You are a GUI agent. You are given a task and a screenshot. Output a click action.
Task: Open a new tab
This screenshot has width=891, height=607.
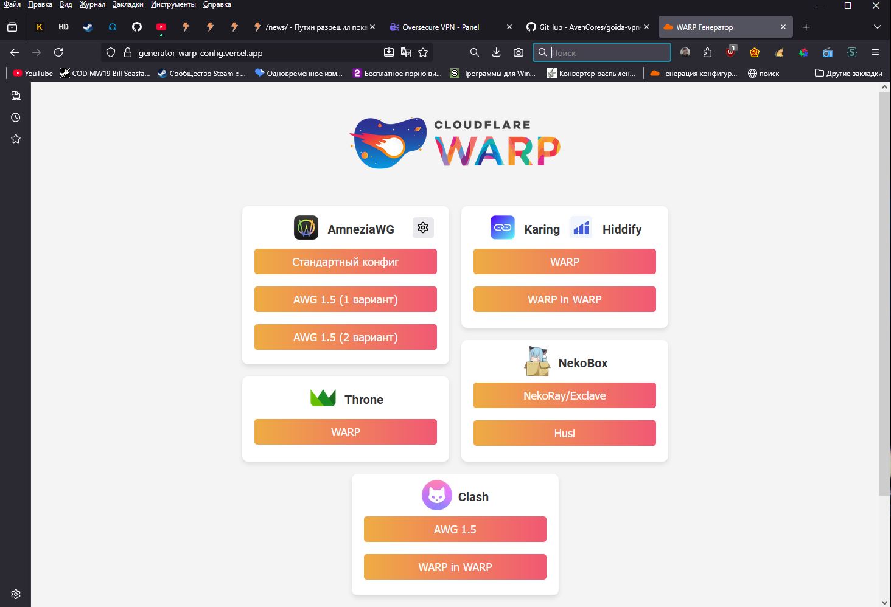pyautogui.click(x=806, y=27)
